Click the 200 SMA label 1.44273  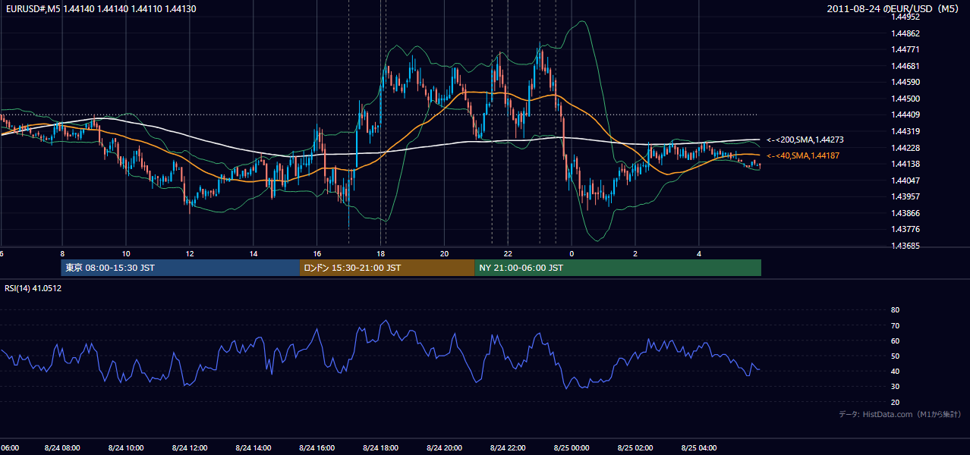805,140
